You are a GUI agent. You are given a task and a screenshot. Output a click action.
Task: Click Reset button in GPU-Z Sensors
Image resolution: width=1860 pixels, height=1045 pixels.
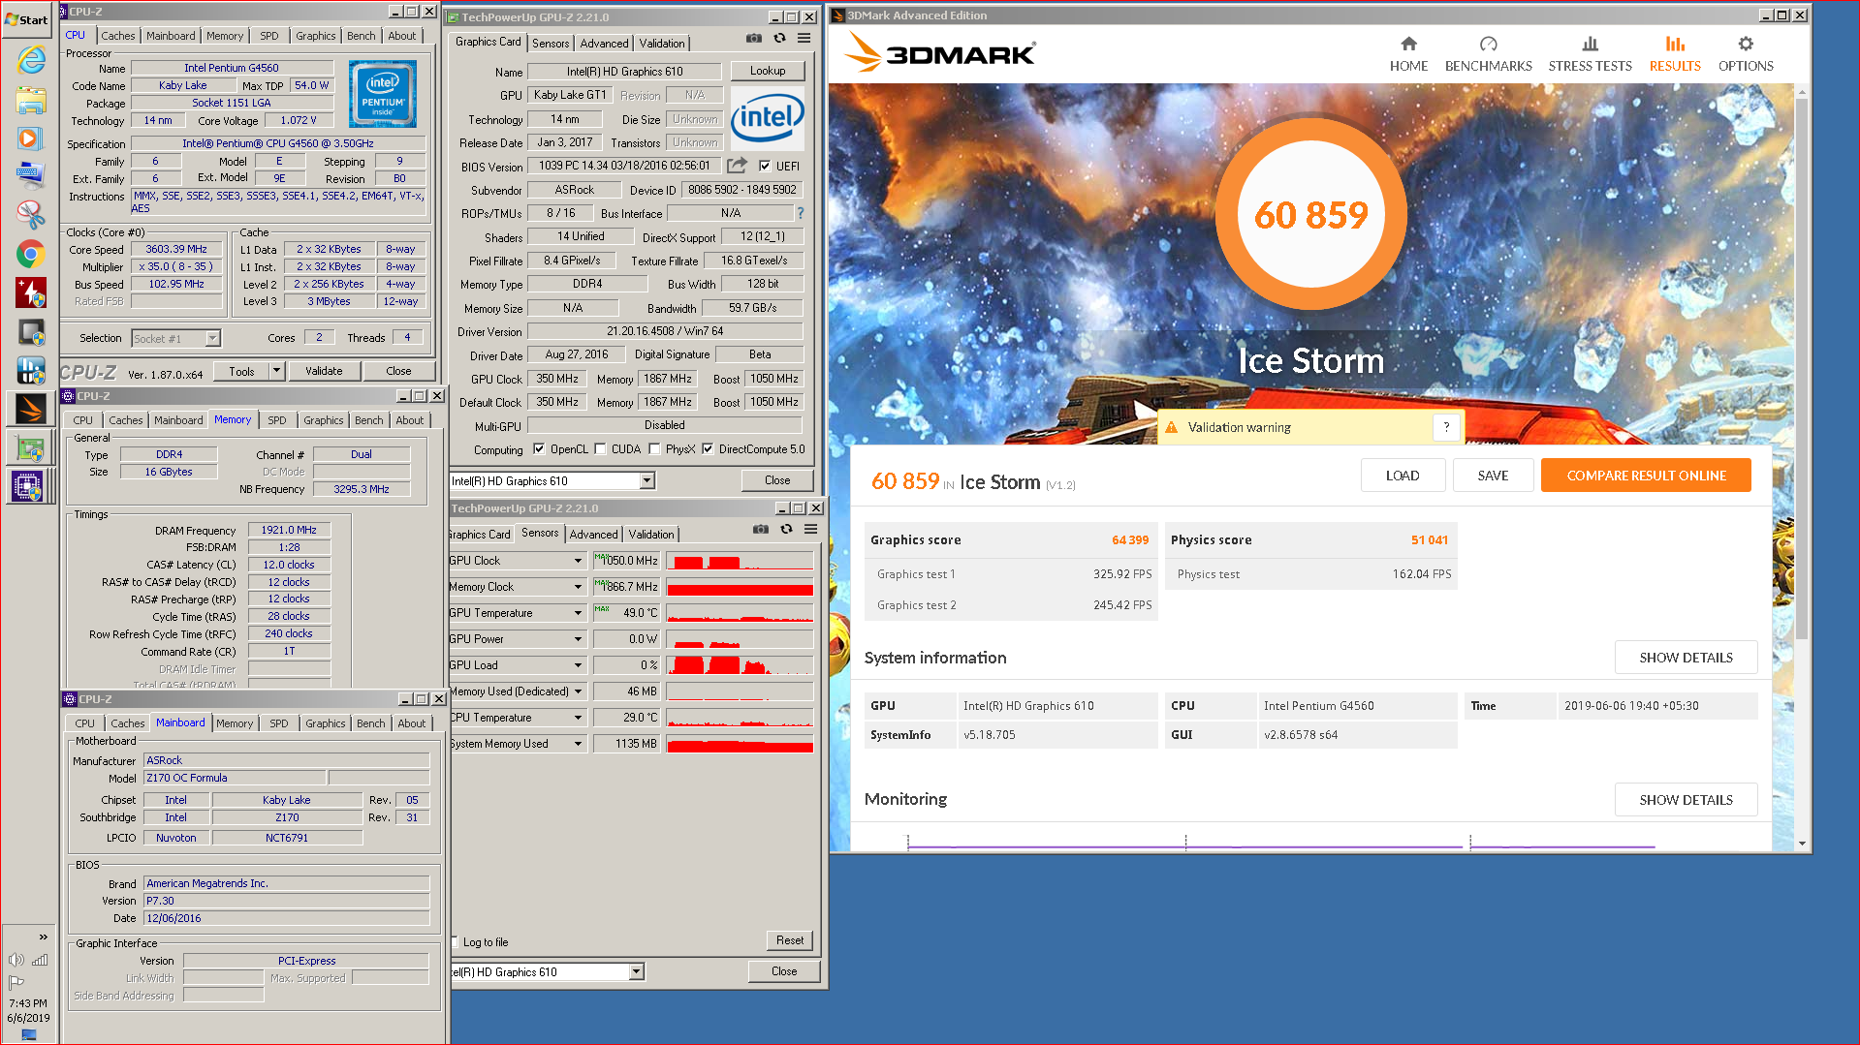point(790,940)
